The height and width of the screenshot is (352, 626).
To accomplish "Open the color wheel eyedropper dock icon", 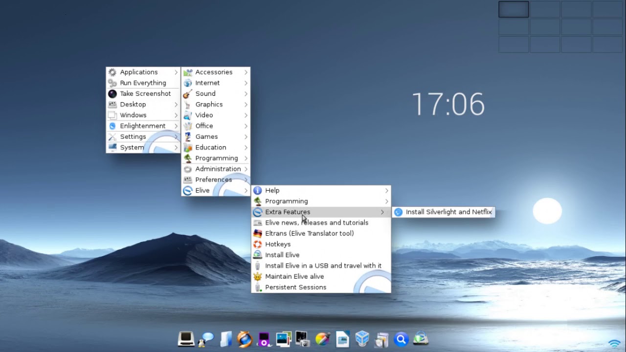I will click(x=322, y=339).
